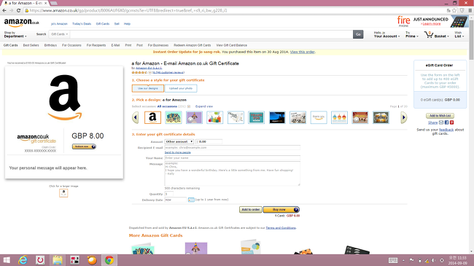The width and height of the screenshot is (474, 266).
Task: Open Redeem Amazon Gift Cards subnav item
Action: [193, 45]
